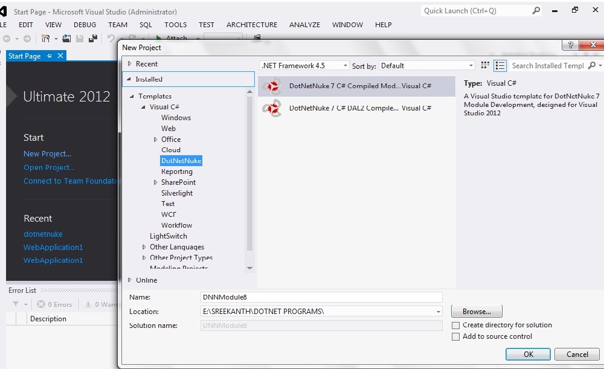Click the Undo toolbar icon

[x=111, y=39]
